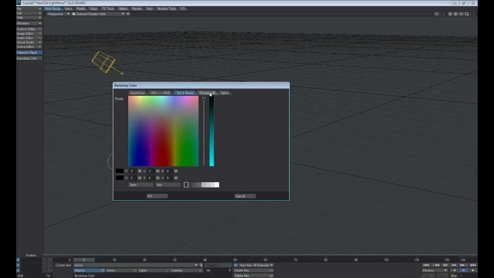Switch to the Kelvin tab

click(225, 93)
